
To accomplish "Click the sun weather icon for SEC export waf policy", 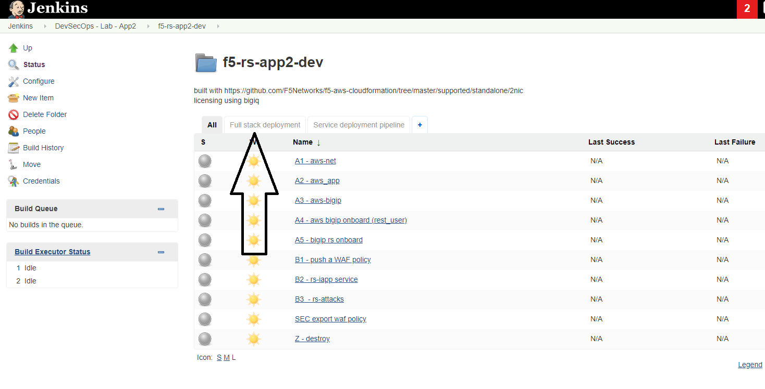I will point(254,319).
